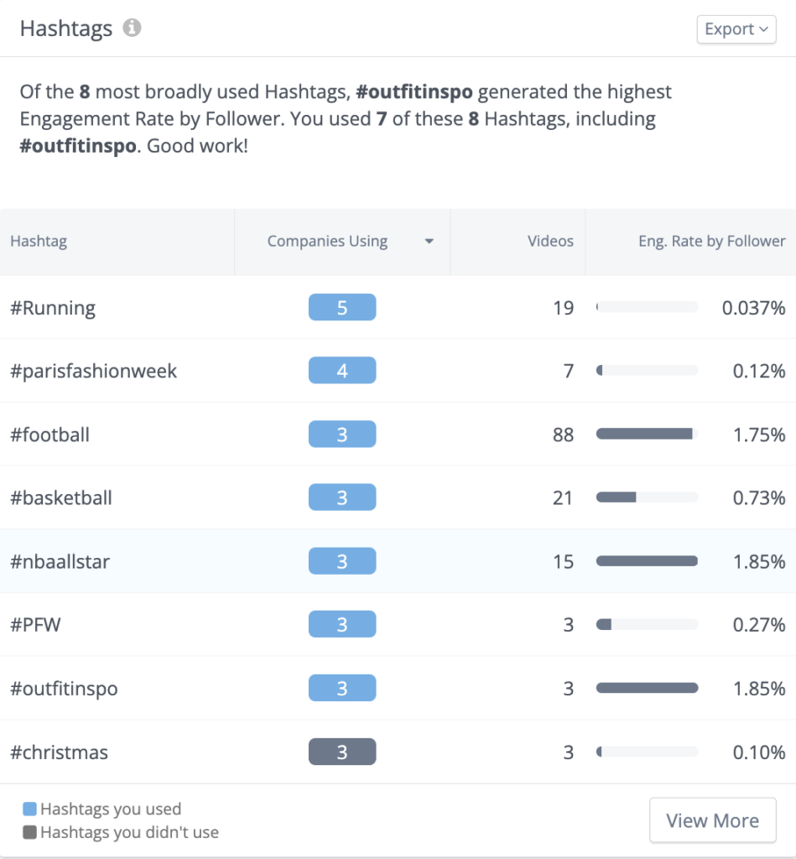
Task: Click the engagement bar next to #PFW
Action: pos(646,624)
